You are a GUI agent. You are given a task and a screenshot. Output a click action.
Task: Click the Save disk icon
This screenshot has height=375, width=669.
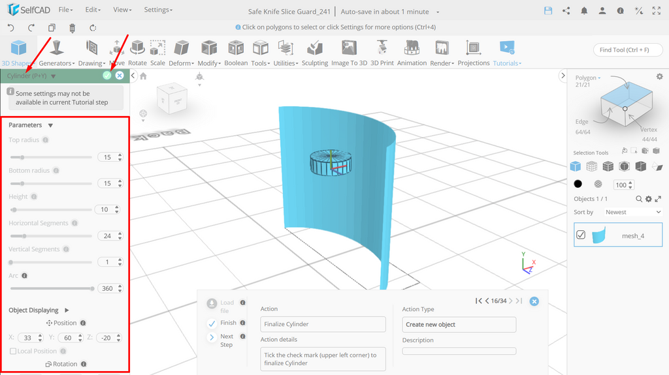[x=548, y=11]
